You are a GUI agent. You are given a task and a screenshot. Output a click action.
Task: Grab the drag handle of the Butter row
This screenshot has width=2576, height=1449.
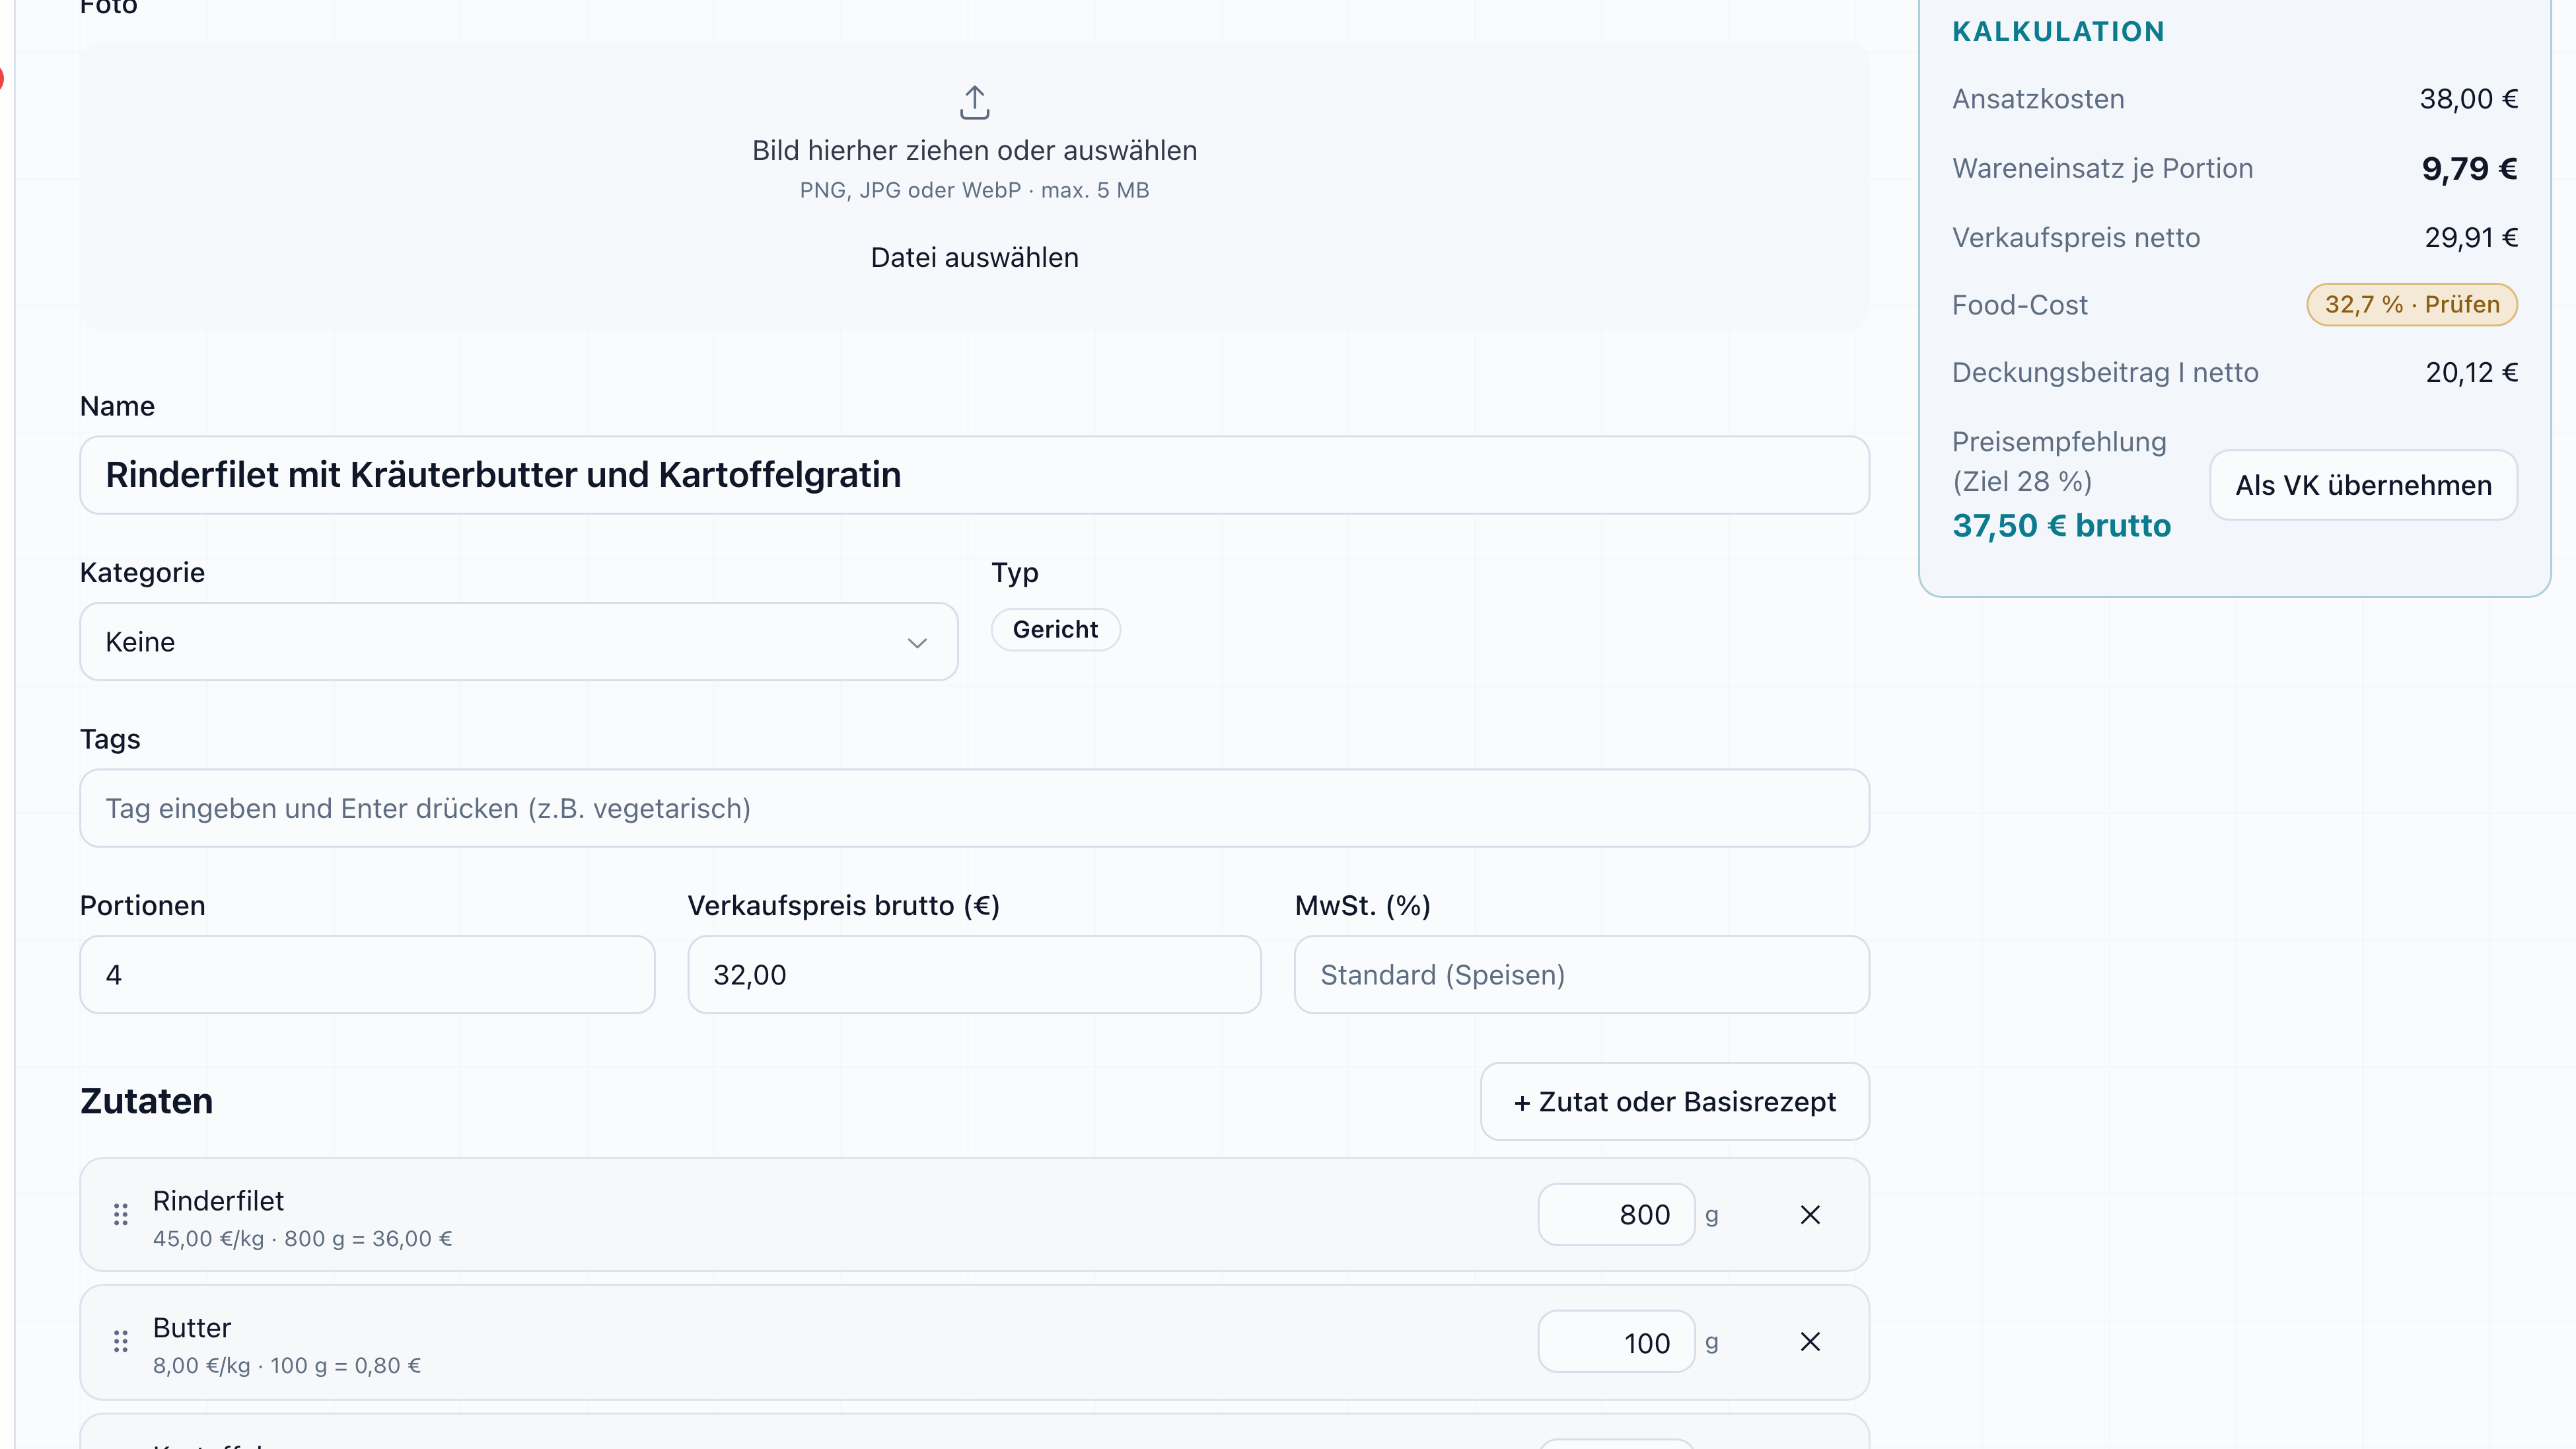(121, 1341)
